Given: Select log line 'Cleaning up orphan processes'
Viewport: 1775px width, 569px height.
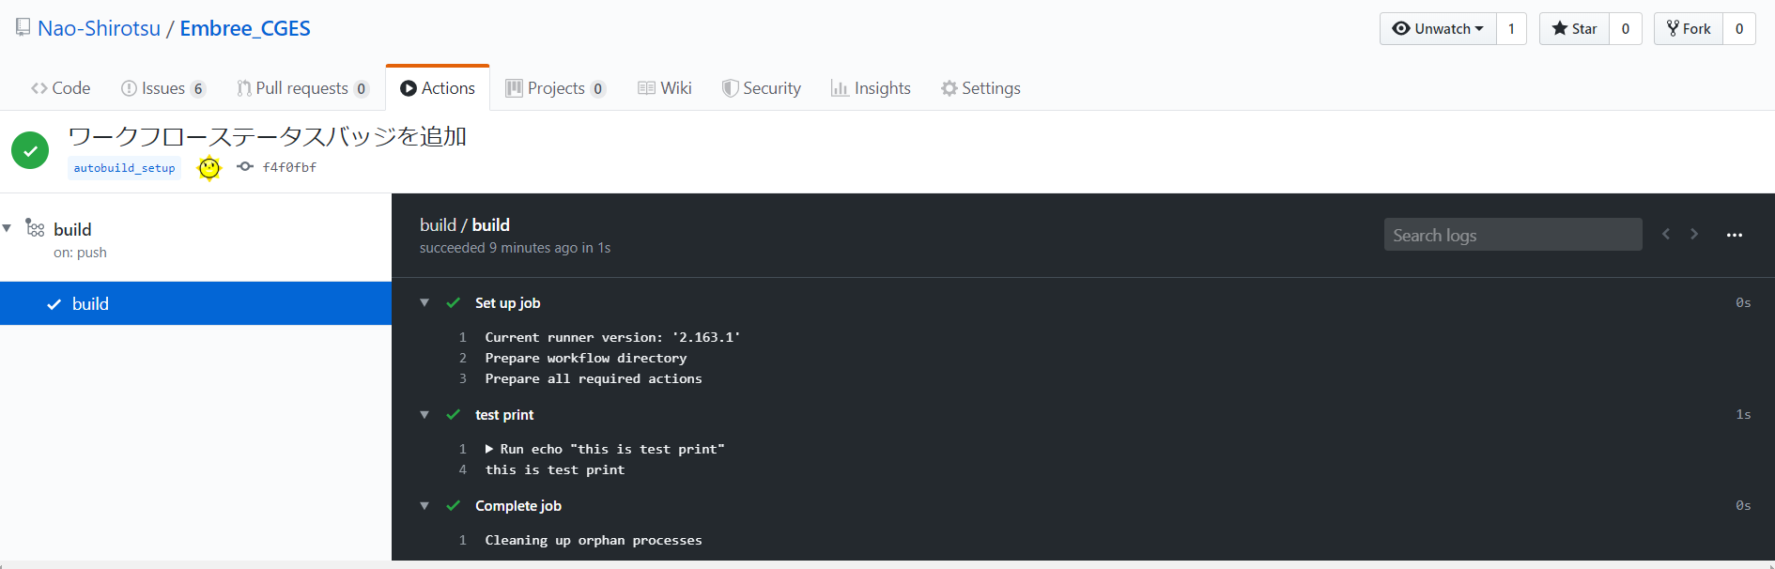Looking at the screenshot, I should coord(594,540).
